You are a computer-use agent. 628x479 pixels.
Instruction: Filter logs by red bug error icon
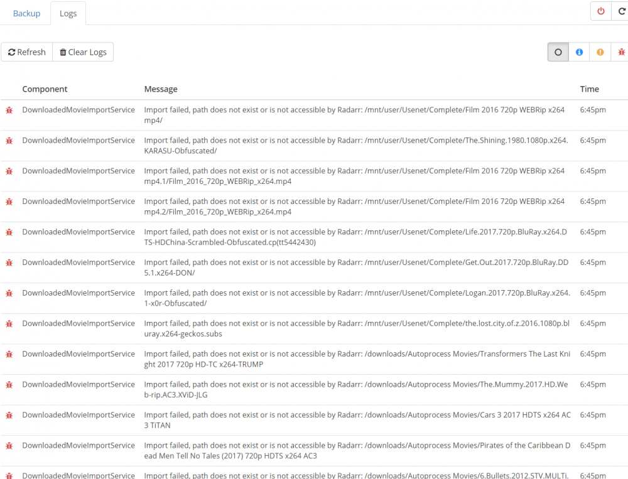[621, 52]
